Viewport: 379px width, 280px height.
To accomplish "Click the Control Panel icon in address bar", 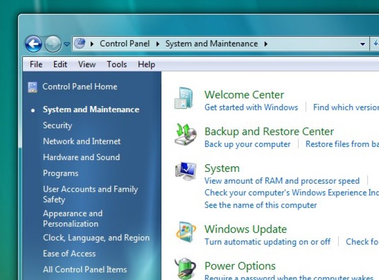I will click(x=80, y=43).
